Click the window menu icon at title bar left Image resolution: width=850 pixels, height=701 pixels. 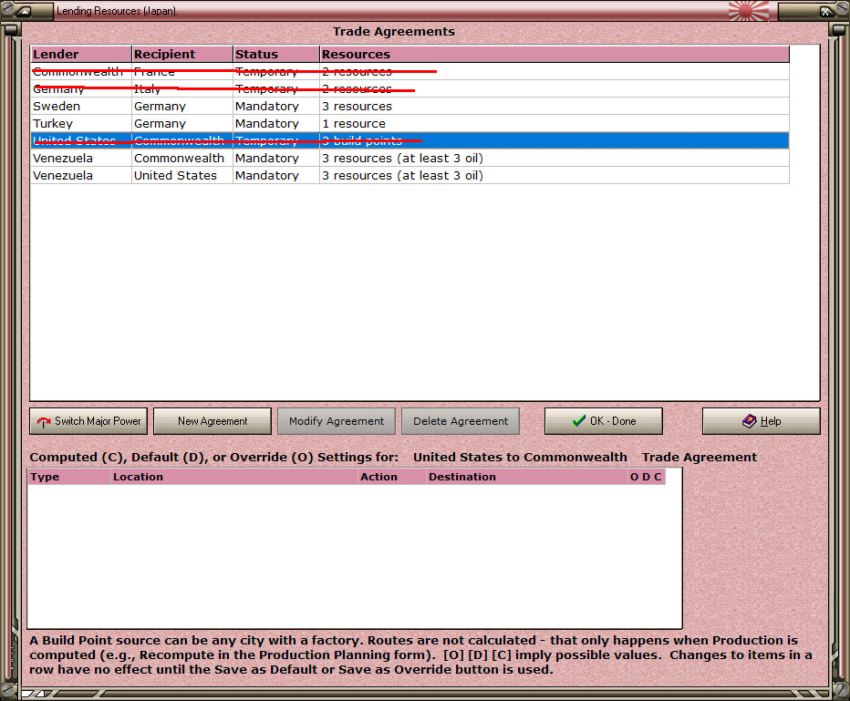24,11
